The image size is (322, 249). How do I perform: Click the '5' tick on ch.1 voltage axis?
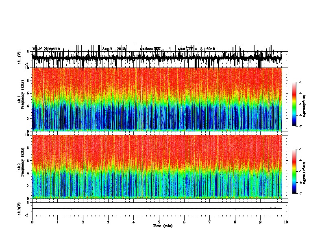[x=28, y=52]
